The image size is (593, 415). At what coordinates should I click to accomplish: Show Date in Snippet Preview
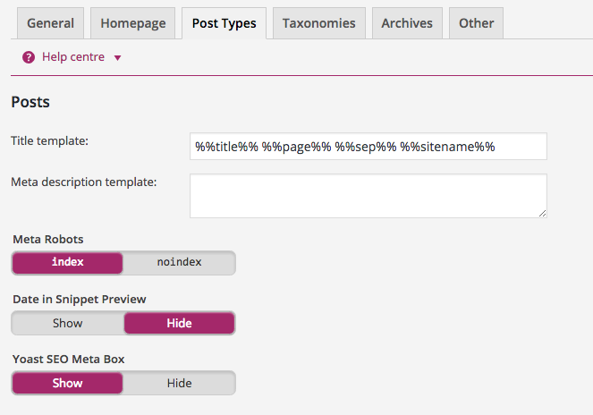click(68, 323)
